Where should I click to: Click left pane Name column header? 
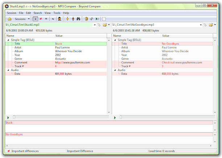30,36
